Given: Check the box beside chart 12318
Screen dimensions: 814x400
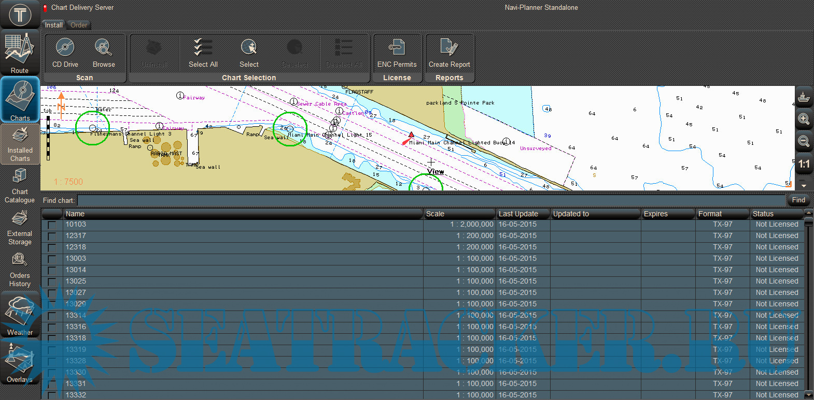Looking at the screenshot, I should 52,248.
